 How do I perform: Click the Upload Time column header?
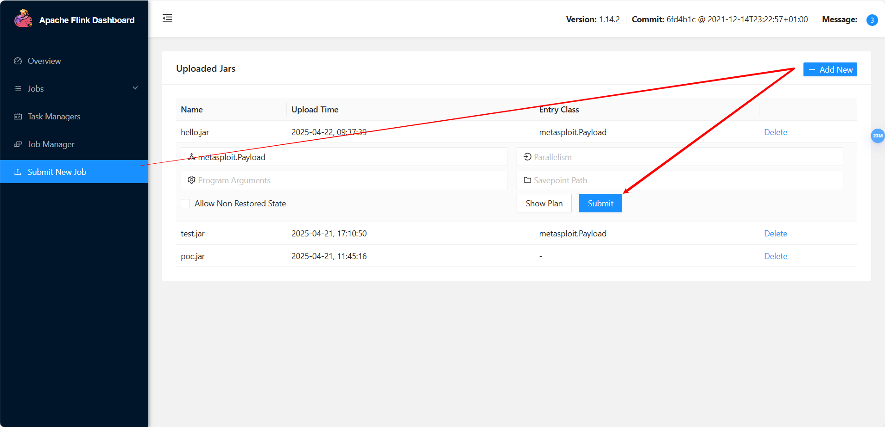(x=315, y=110)
